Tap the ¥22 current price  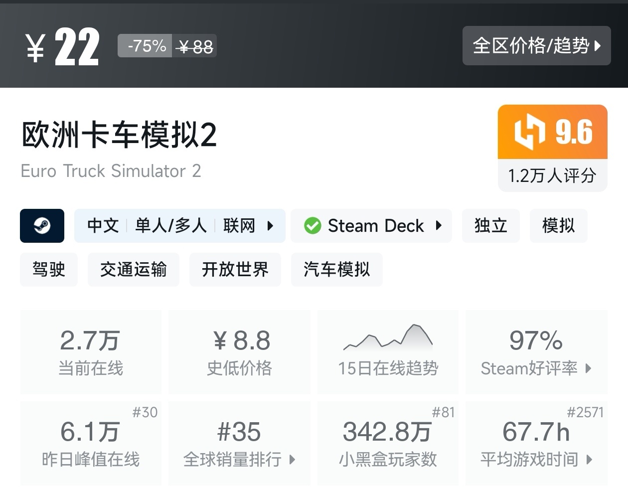click(x=62, y=47)
